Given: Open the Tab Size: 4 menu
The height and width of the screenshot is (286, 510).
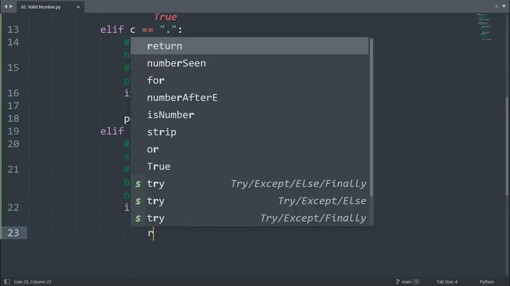Looking at the screenshot, I should (447, 282).
